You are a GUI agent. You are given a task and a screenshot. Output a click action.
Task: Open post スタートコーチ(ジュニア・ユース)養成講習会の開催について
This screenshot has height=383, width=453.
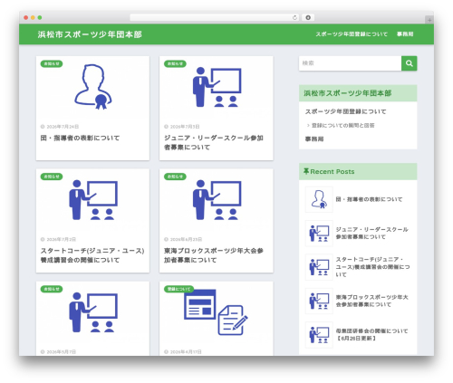coord(92,255)
